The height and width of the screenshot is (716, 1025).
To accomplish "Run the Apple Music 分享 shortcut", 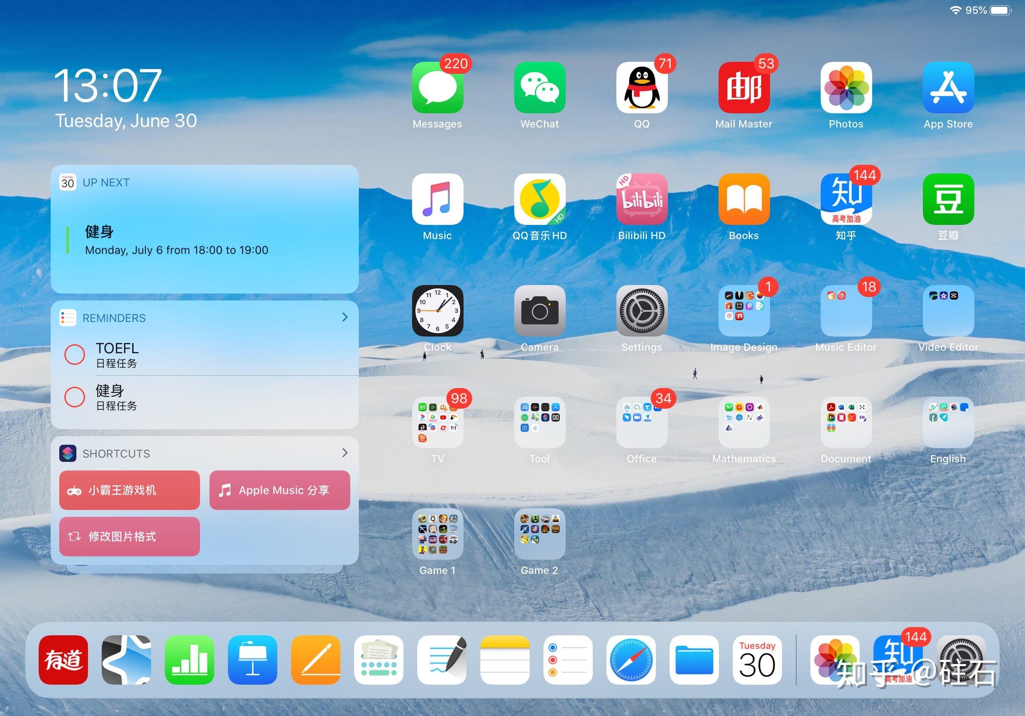I will point(279,490).
